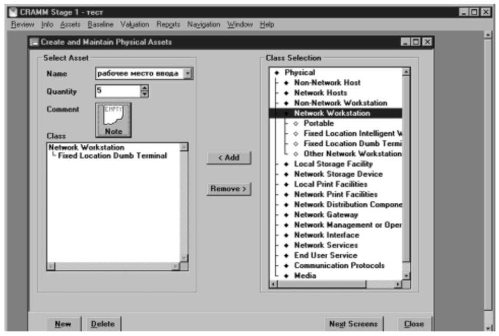The image size is (499, 336).
Task: Click the Class list horizontal scroll-right arrow
Action: coord(175,266)
